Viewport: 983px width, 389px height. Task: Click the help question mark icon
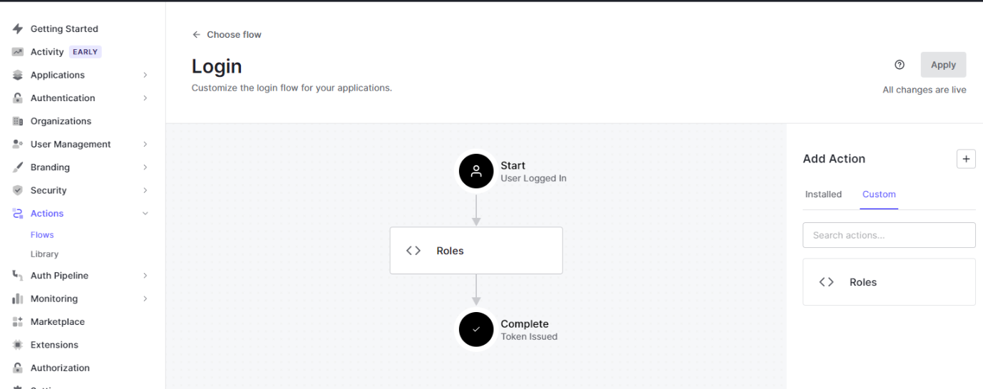pos(900,65)
